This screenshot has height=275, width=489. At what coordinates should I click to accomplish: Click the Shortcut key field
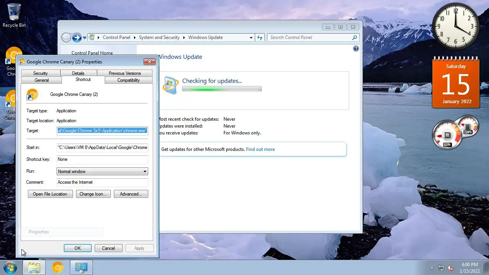(x=102, y=159)
